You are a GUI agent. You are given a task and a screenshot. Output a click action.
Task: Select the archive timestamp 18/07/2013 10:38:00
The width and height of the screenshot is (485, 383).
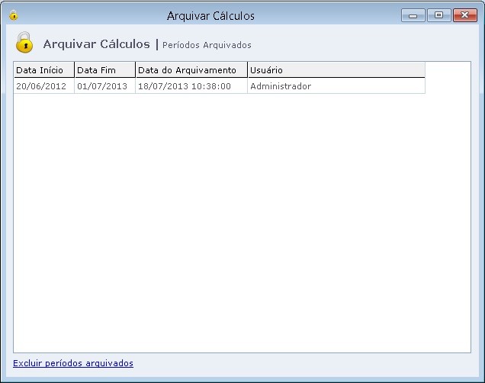[x=191, y=86]
